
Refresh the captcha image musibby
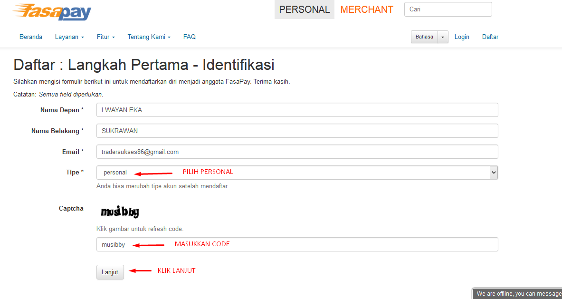click(x=120, y=212)
